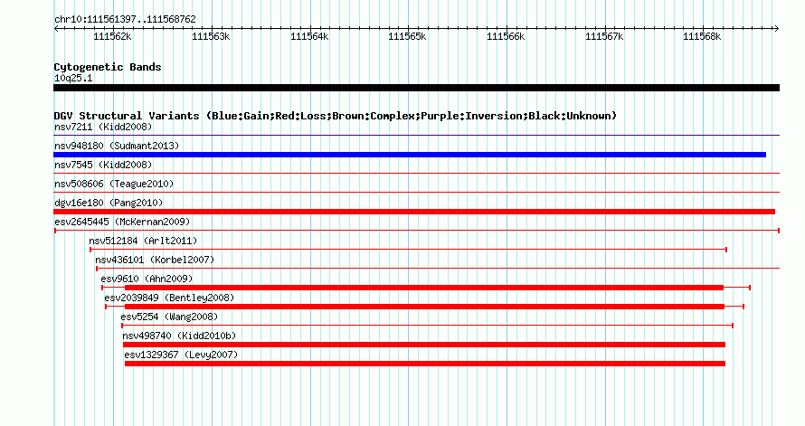Click ruler position 111564k

point(309,36)
